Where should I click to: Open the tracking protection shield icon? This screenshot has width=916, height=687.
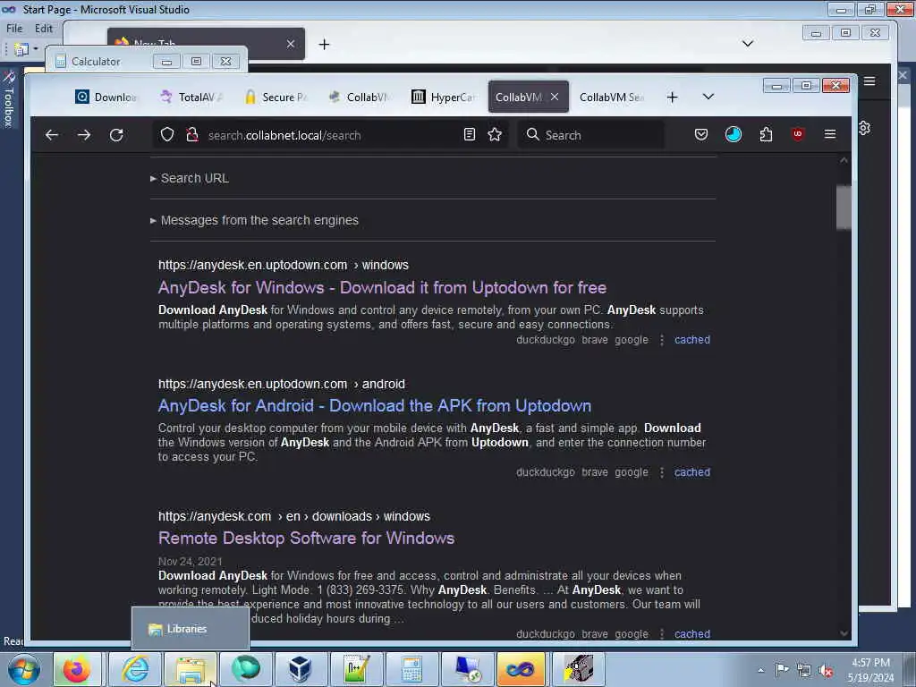(x=167, y=135)
